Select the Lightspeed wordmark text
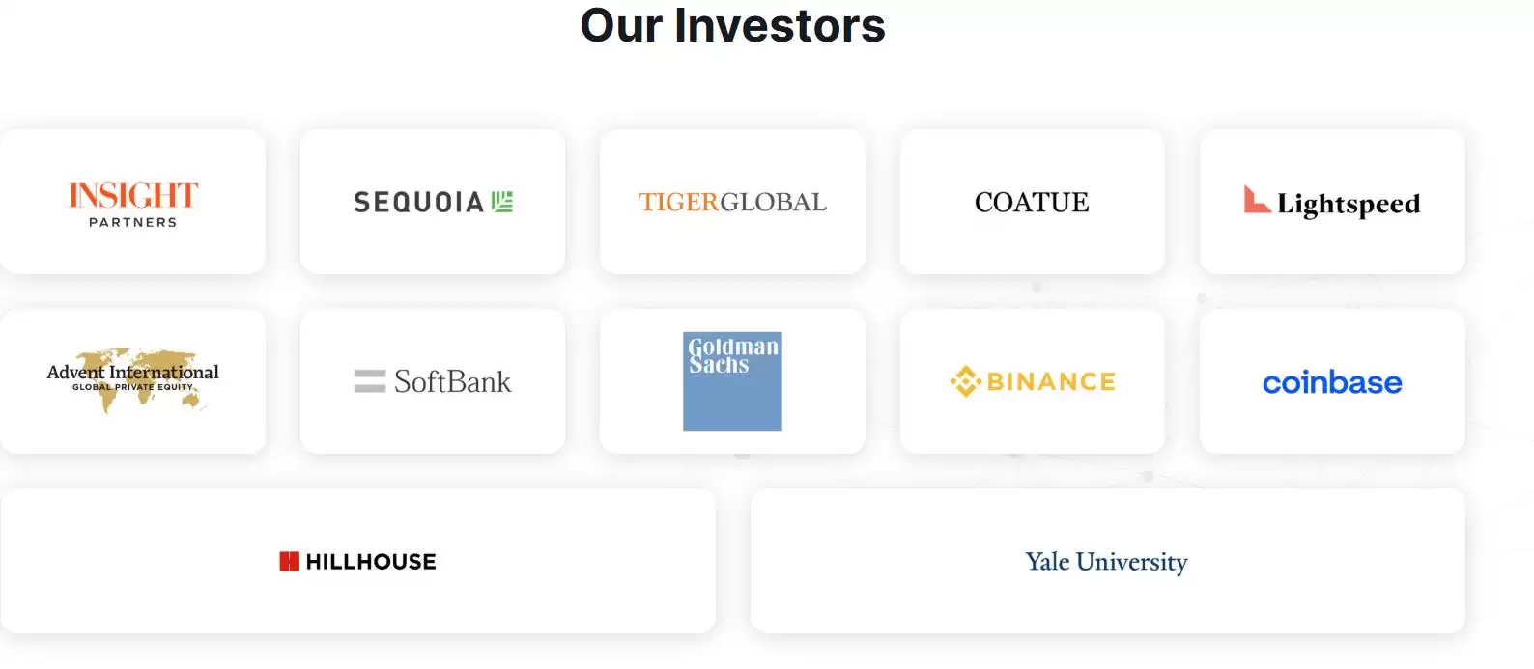The width and height of the screenshot is (1534, 669). (1349, 204)
